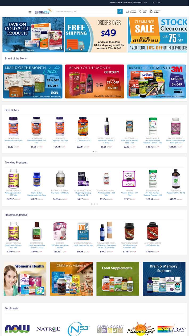
Task: Open the Women's Health category banner
Action: tap(25, 279)
